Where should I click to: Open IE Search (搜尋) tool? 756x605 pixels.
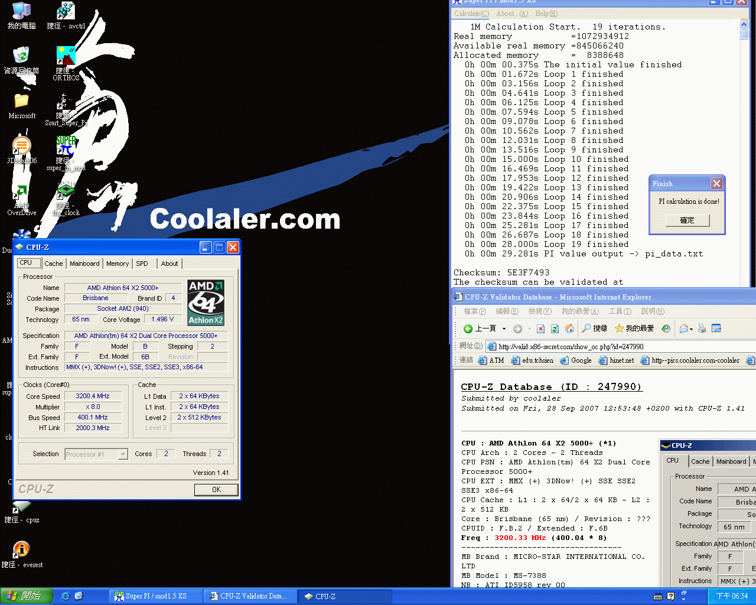594,328
